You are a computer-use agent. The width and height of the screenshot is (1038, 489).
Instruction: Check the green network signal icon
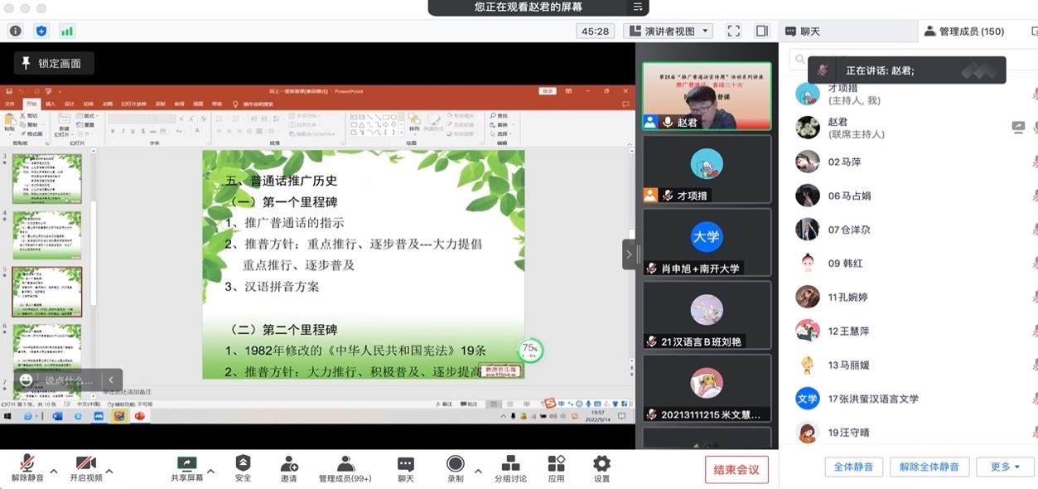coord(67,31)
